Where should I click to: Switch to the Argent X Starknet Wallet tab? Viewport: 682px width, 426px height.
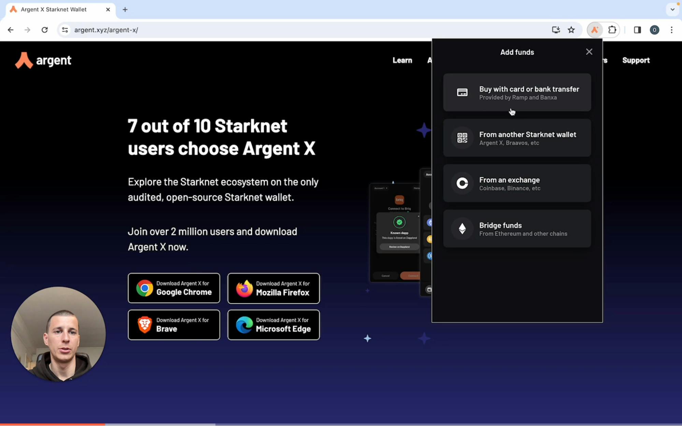[x=60, y=10]
